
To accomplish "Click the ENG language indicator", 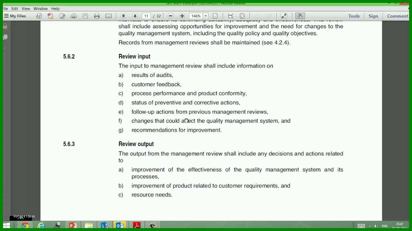I will 385,226.
